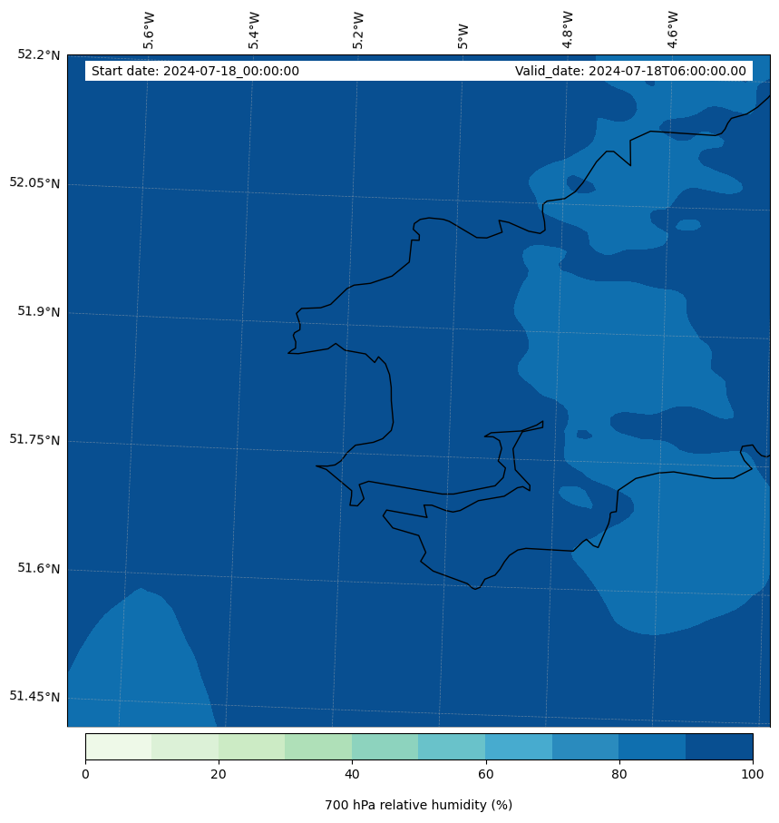Click the 4.6°W longitude label

click(673, 31)
